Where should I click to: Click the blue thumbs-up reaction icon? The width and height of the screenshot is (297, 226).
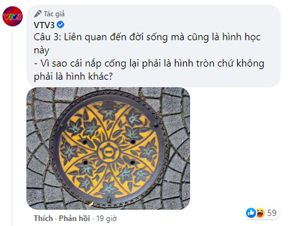coord(251,212)
